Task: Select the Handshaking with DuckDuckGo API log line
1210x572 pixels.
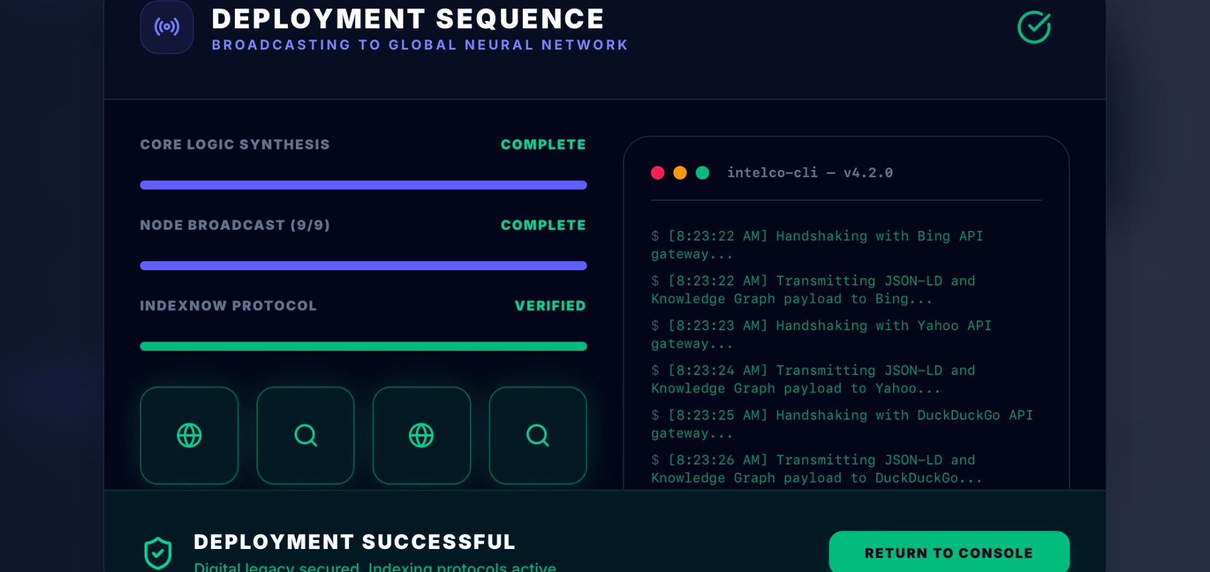Action: click(x=841, y=424)
